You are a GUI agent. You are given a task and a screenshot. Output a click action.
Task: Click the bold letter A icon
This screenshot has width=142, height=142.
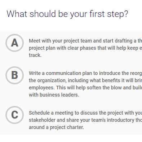[14, 43]
